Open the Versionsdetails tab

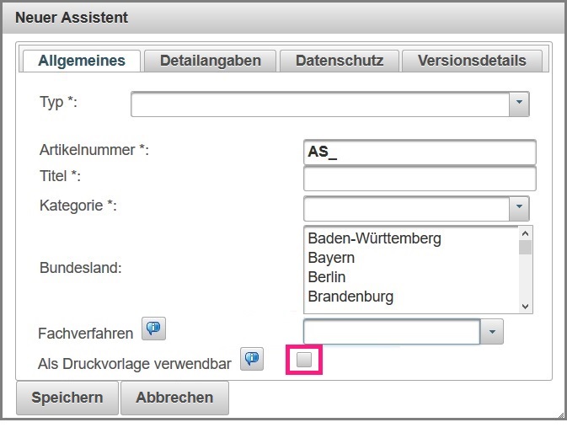click(472, 61)
